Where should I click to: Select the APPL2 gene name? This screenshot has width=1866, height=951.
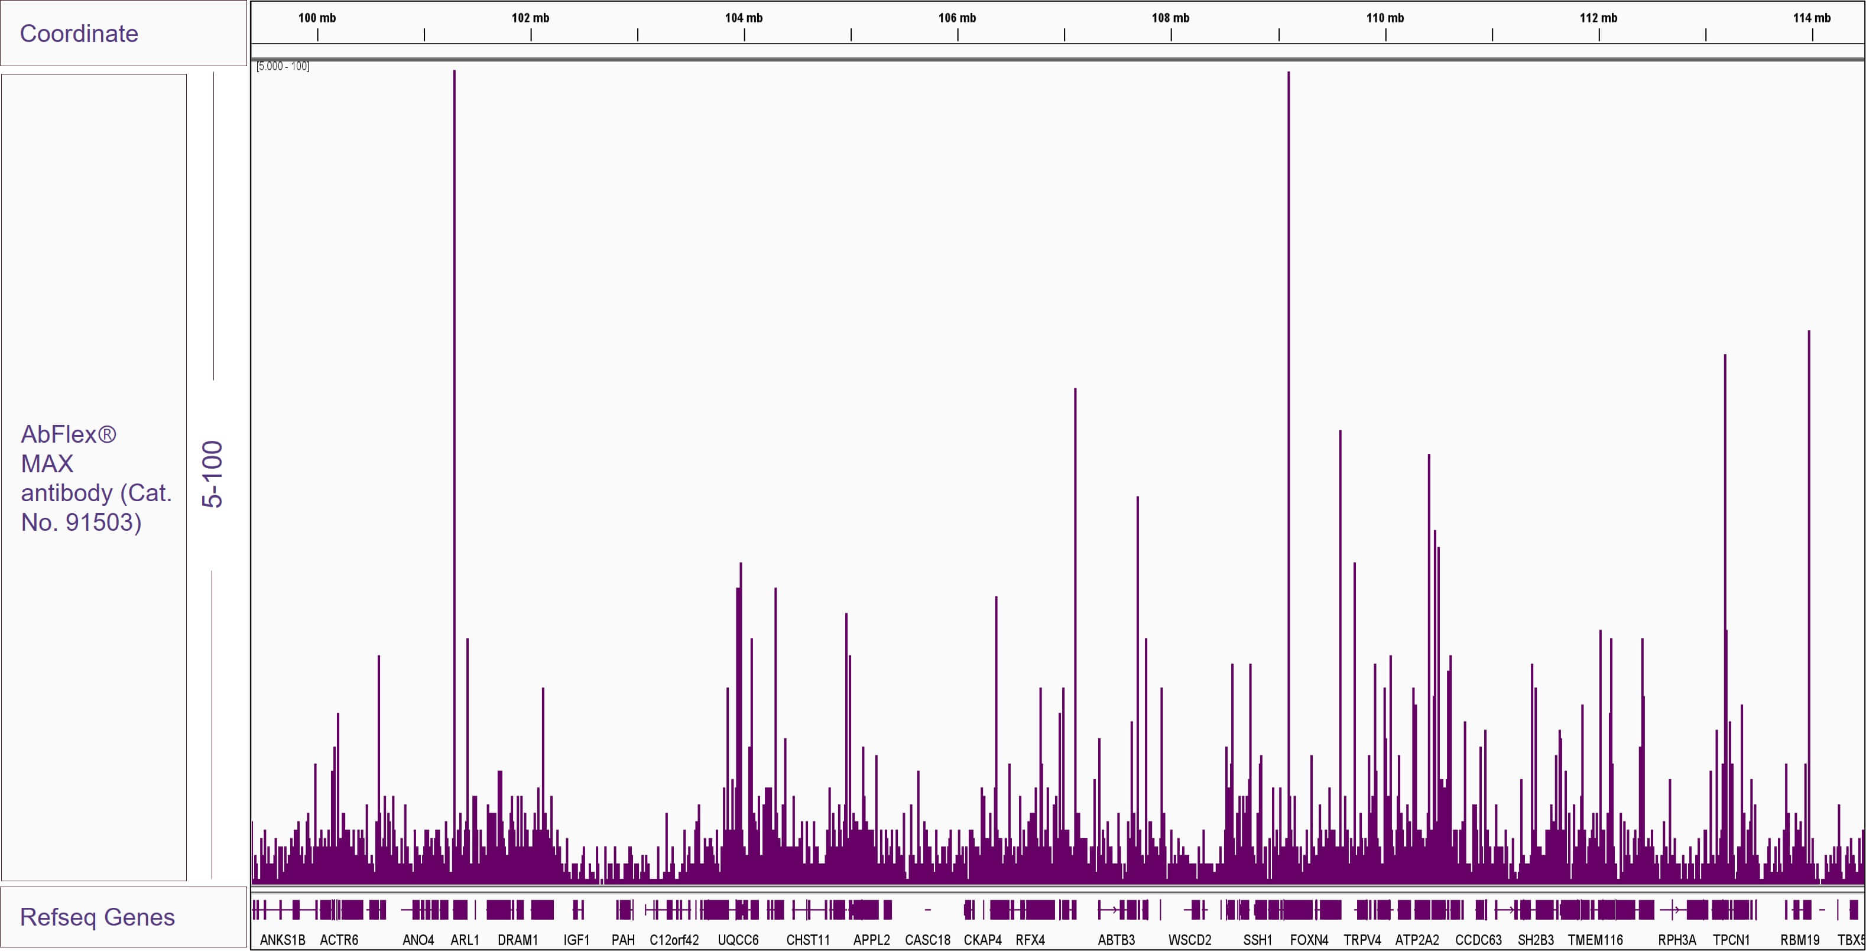871,939
